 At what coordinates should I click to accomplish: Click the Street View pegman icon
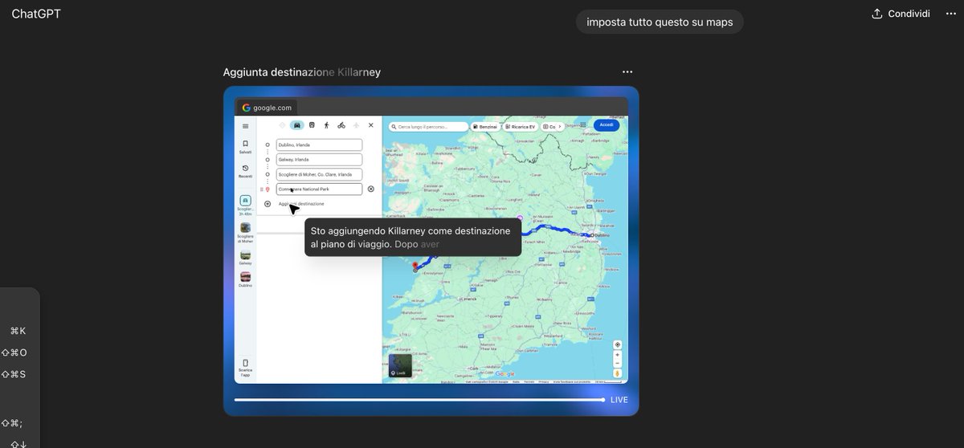tap(617, 373)
